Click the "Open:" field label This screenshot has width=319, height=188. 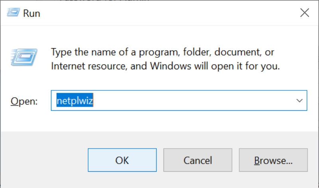(x=24, y=101)
